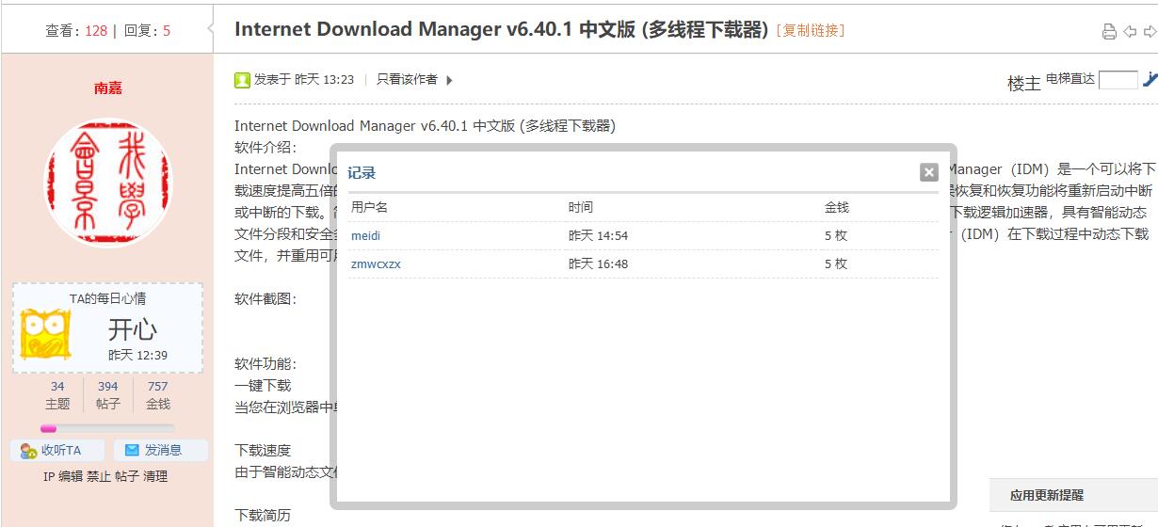The width and height of the screenshot is (1158, 527).
Task: Click the view count 128 at top
Action: pyautogui.click(x=96, y=31)
